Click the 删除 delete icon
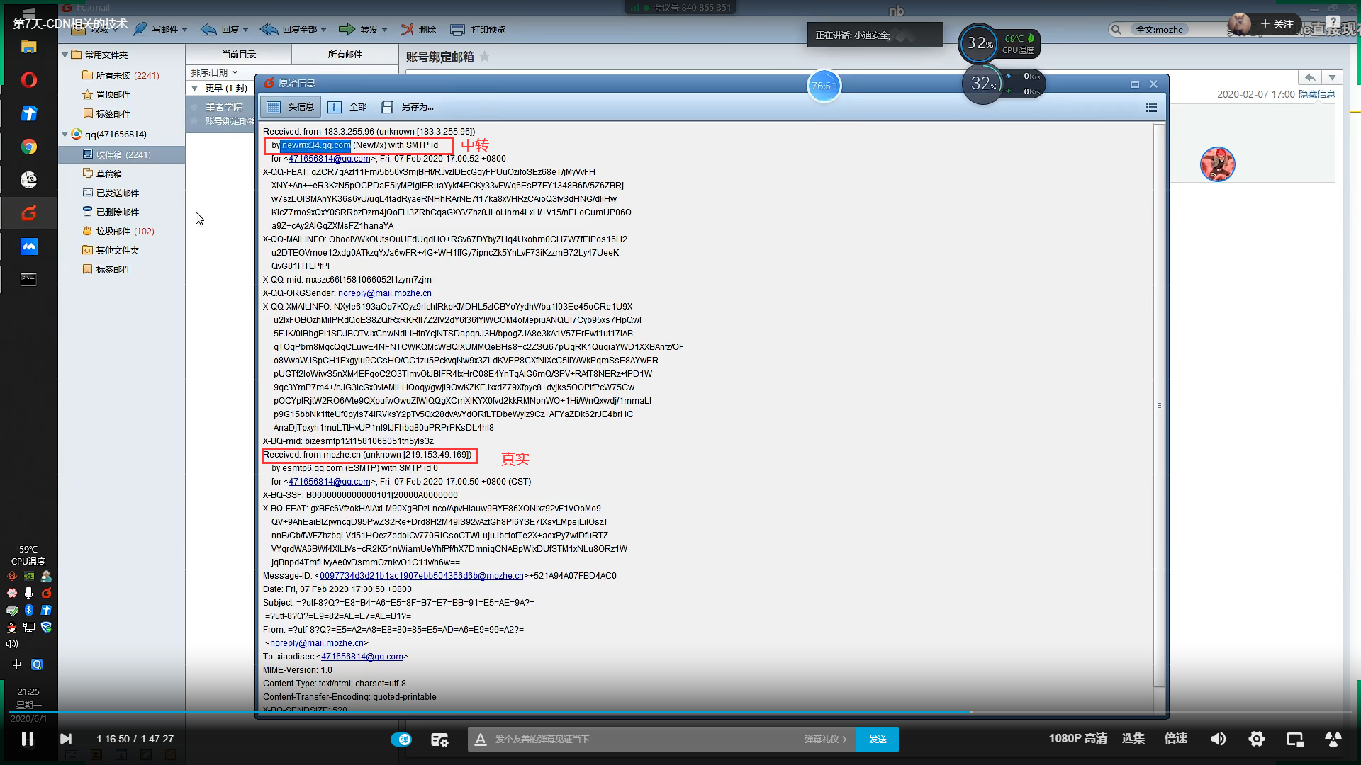The image size is (1361, 765). (407, 29)
